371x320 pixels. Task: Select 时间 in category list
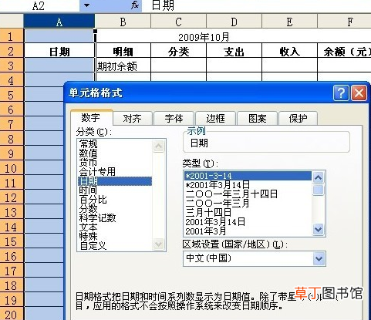point(115,190)
